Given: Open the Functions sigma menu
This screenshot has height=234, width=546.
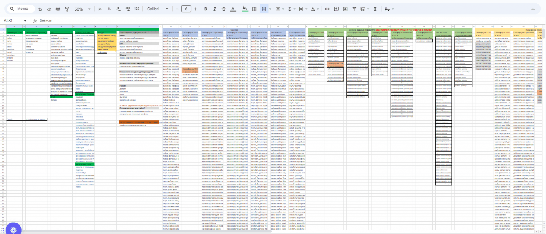Looking at the screenshot, I should coord(375,9).
